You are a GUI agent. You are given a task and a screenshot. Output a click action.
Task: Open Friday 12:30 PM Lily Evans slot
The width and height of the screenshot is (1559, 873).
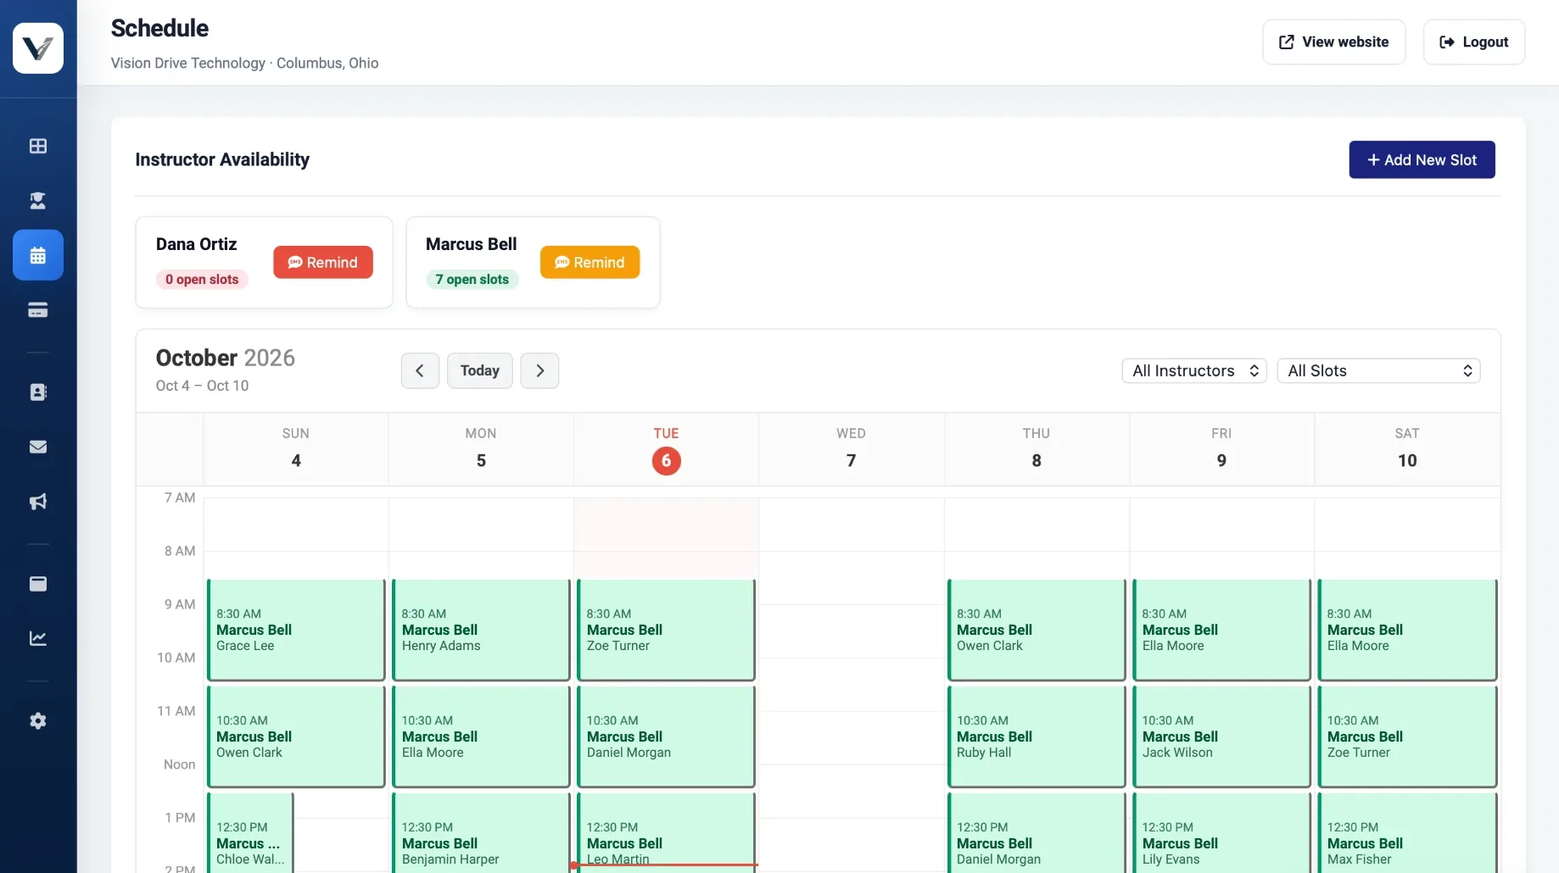pos(1221,833)
